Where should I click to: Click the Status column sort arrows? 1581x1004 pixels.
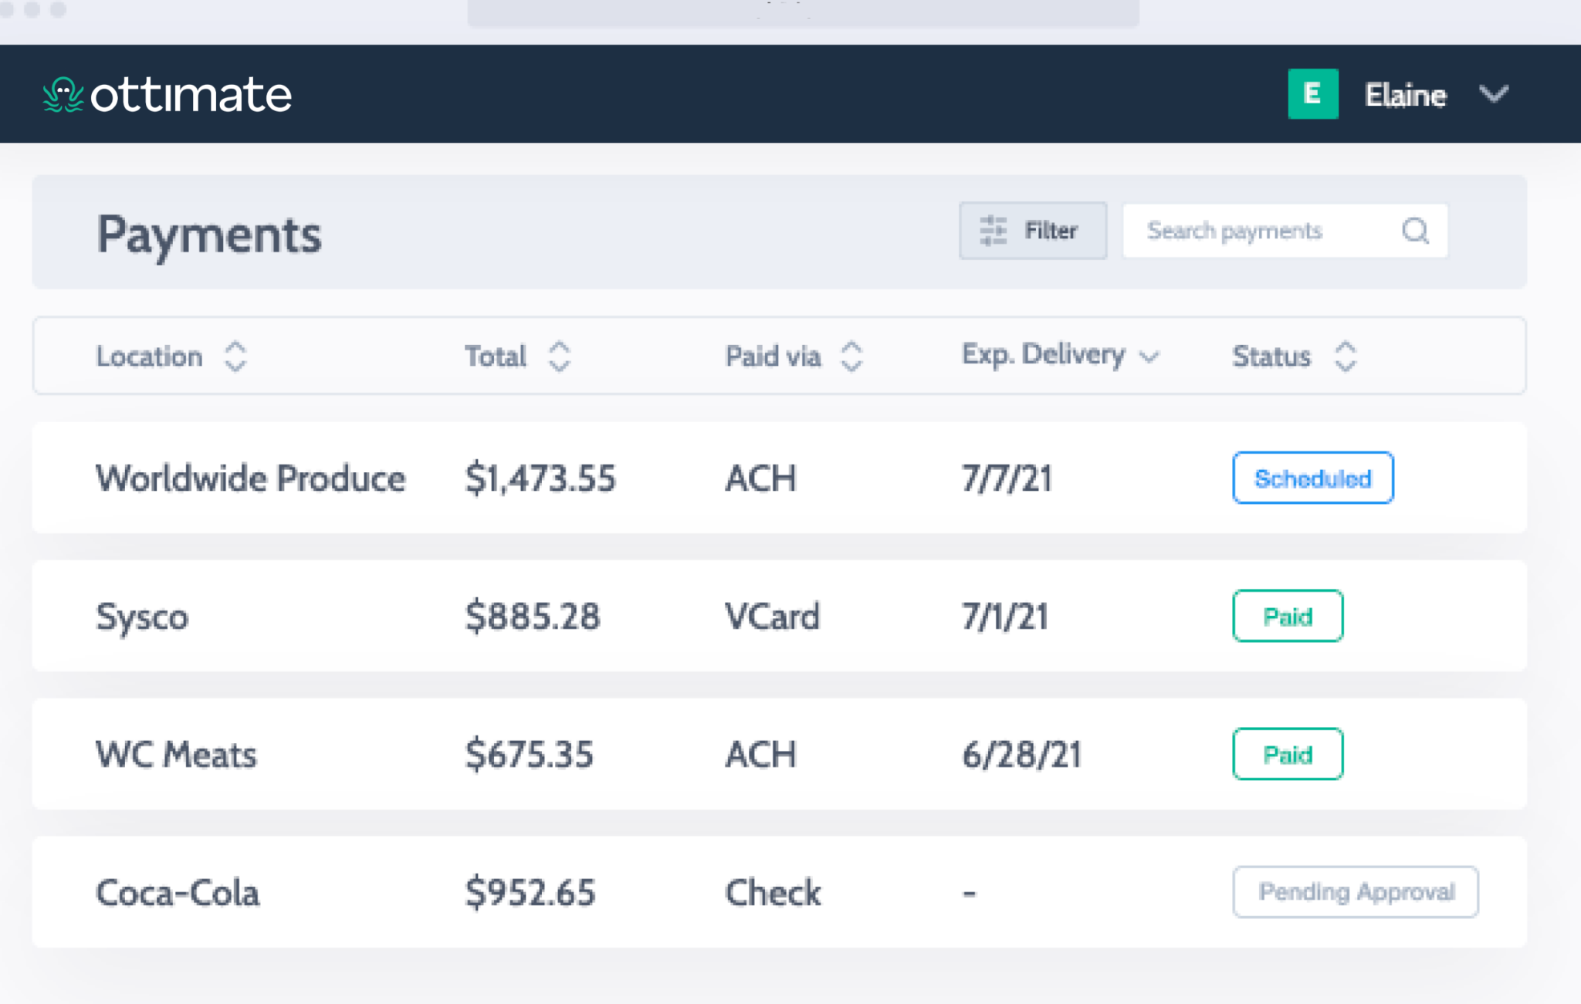1345,356
